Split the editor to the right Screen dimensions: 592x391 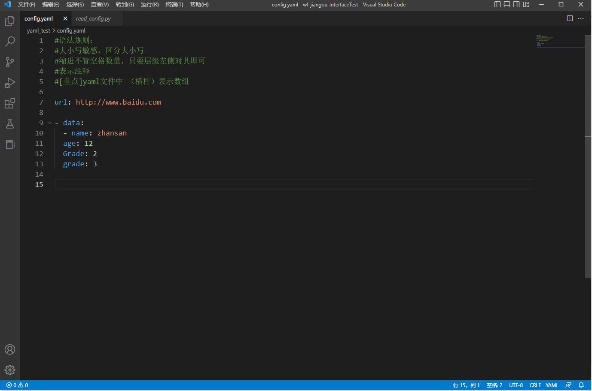pos(570,18)
